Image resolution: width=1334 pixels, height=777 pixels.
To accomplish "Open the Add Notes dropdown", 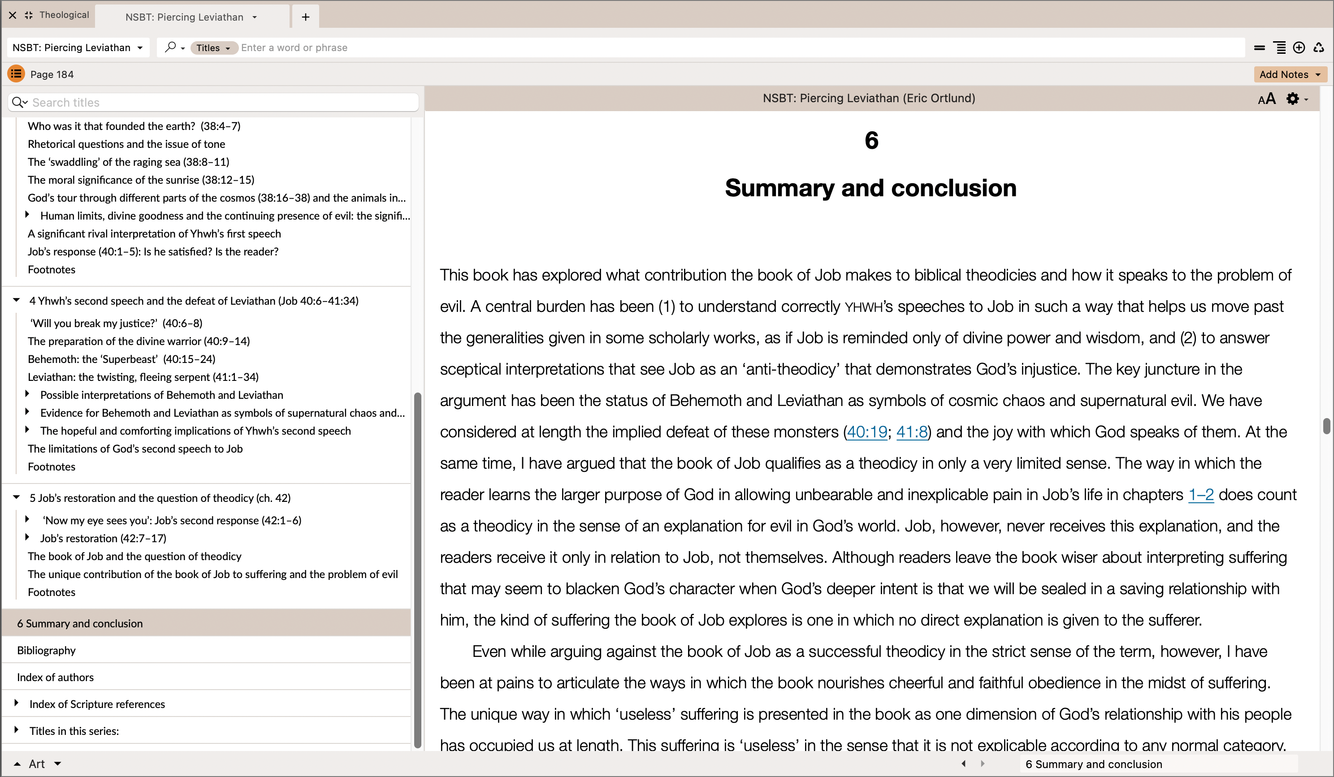I will pos(1317,75).
